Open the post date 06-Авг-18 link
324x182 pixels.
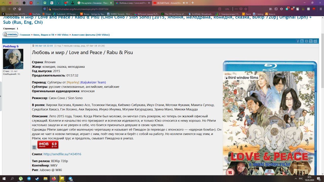point(44,46)
